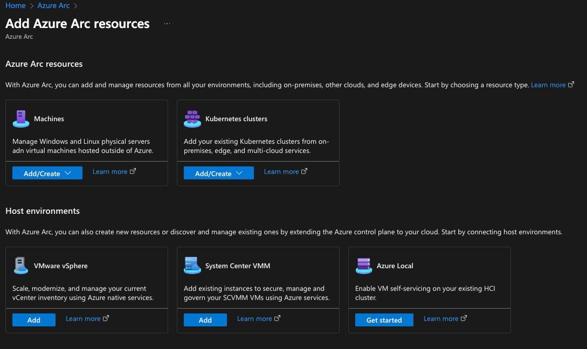This screenshot has width=587, height=349.
Task: Click the Azure Local icon
Action: [x=363, y=266]
